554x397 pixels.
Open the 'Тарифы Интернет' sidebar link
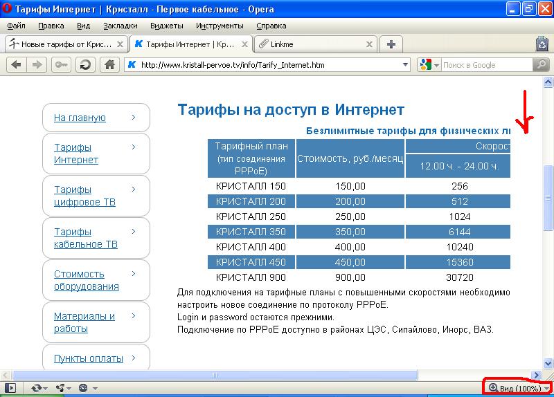tap(76, 154)
